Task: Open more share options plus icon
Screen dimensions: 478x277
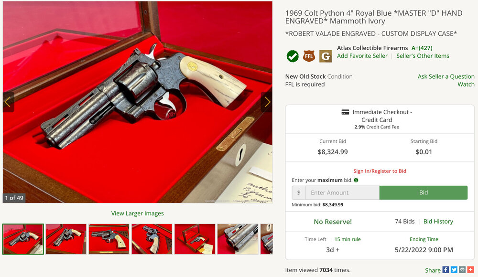Action: click(471, 270)
